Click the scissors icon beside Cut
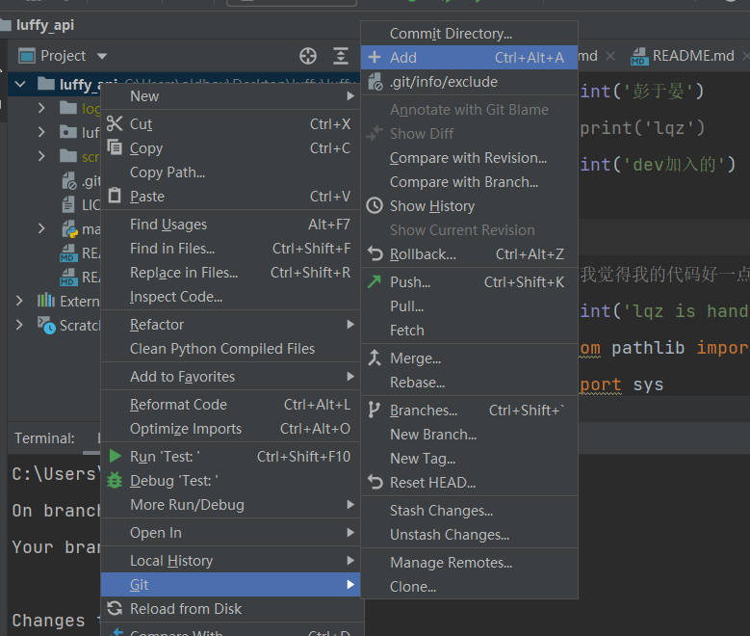 tap(116, 123)
